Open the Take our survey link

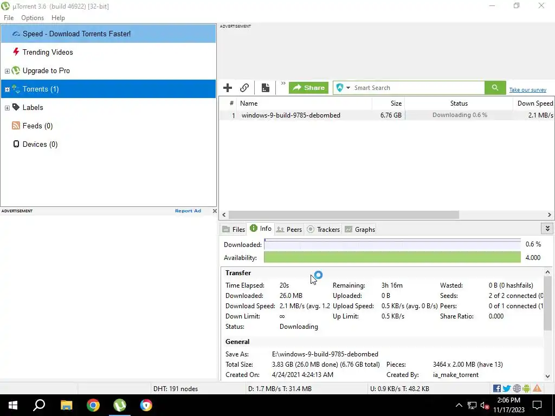pos(527,90)
